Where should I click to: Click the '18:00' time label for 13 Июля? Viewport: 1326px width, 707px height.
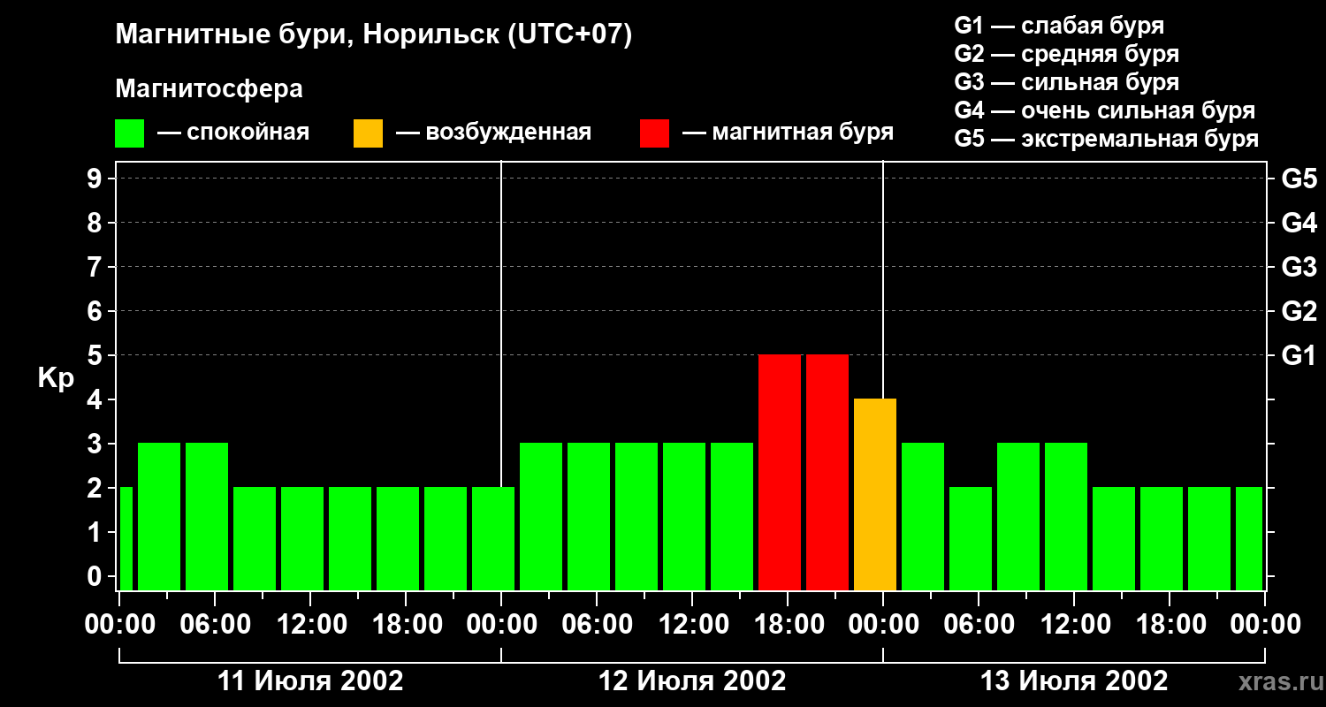pyautogui.click(x=1170, y=624)
